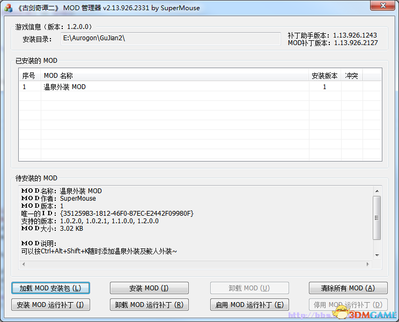
Task: Click the MOD 名称 column header
Action: (x=175, y=76)
